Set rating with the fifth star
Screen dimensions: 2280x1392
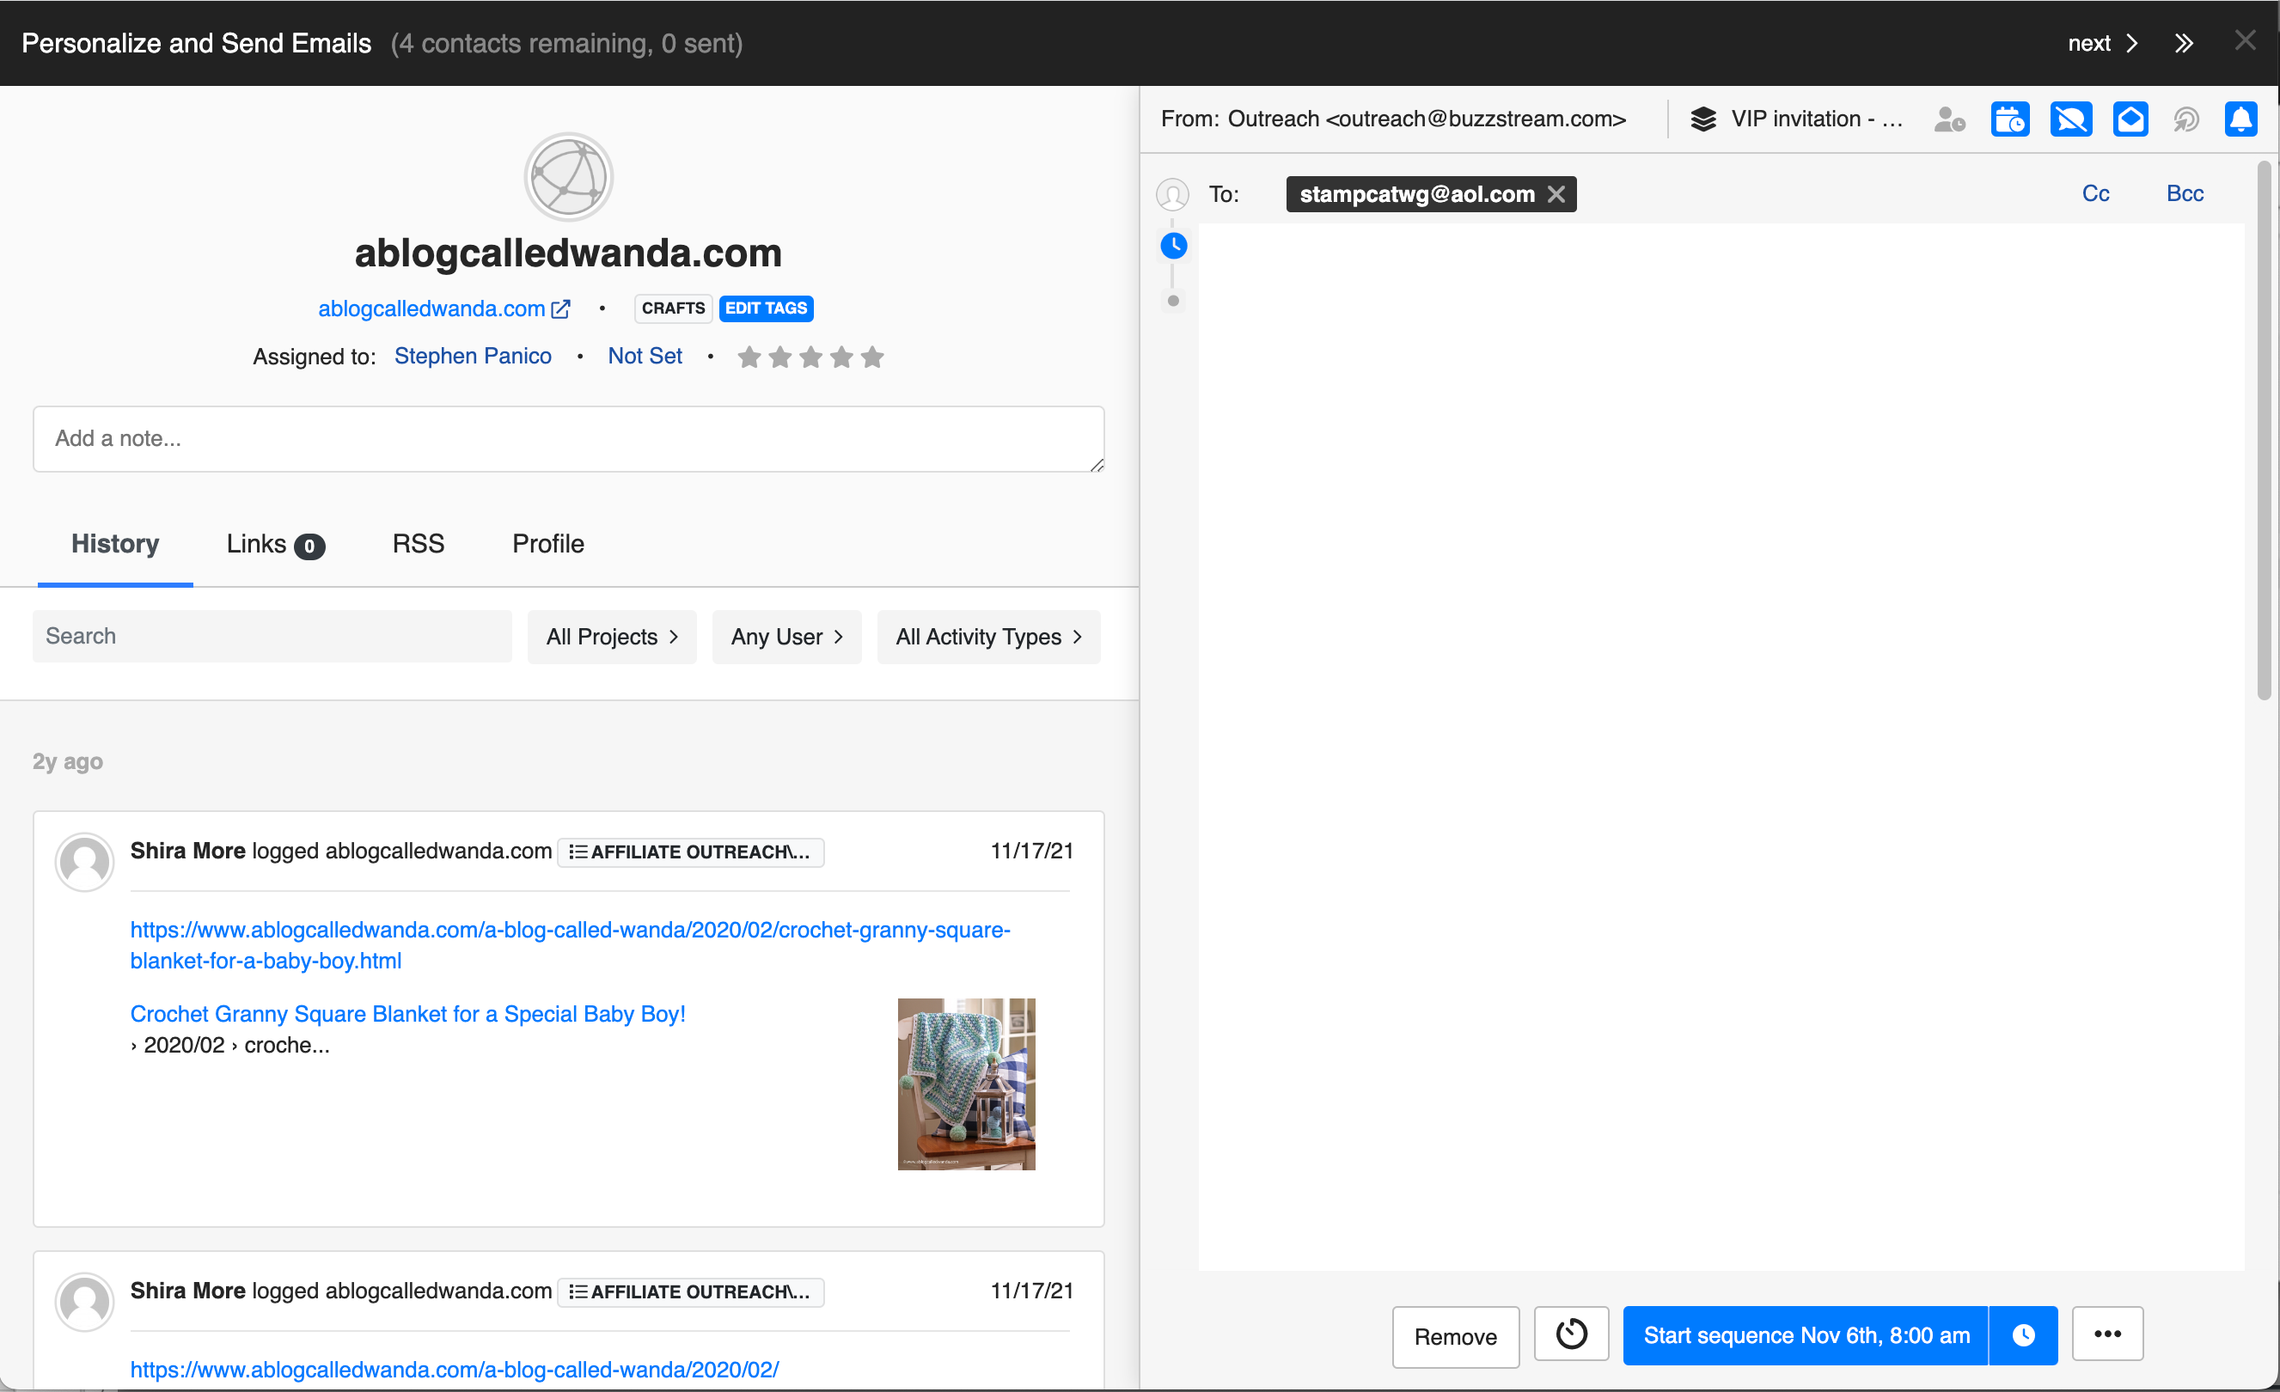(871, 357)
